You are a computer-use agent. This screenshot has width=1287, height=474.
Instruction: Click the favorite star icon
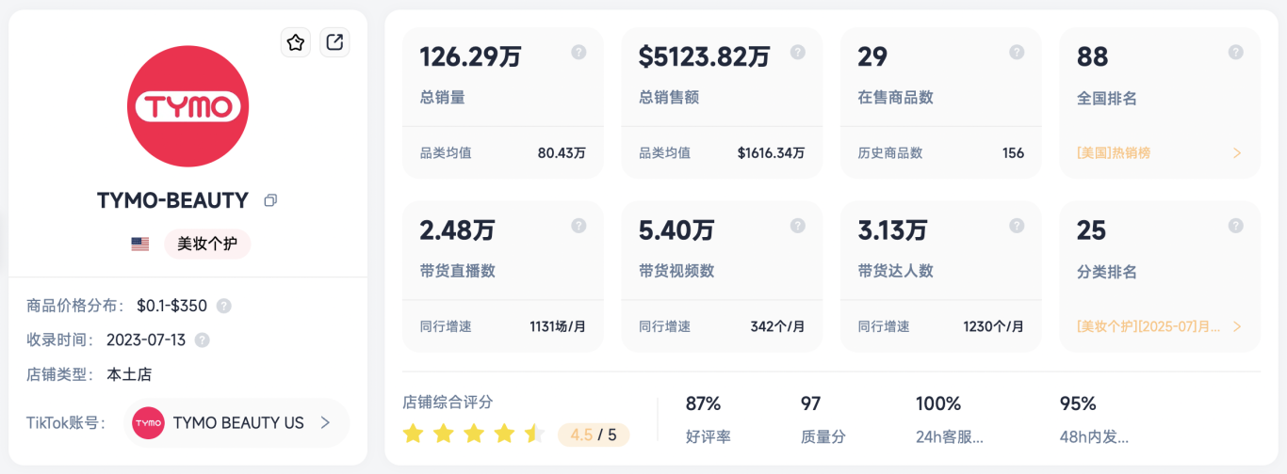click(x=296, y=42)
